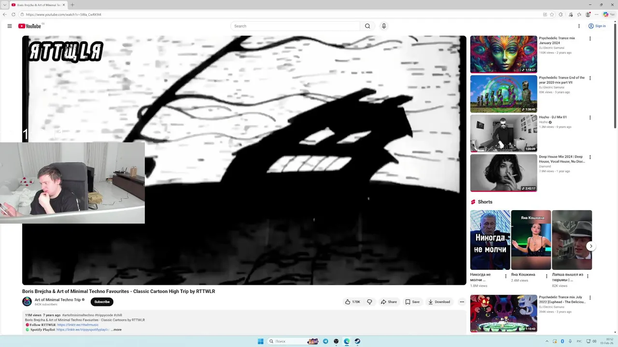Open Telegram from the taskbar
This screenshot has width=618, height=347.
point(325,341)
